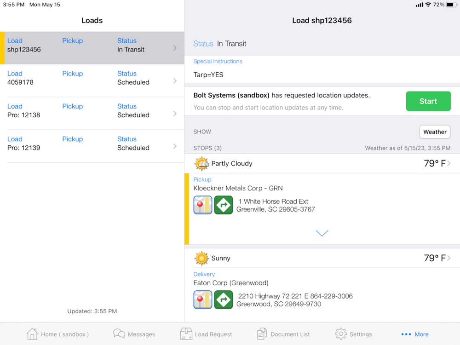Screen dimensions: 460x345
Task: Get directions to Eaton Corp Greenwood
Action: [x=224, y=300]
